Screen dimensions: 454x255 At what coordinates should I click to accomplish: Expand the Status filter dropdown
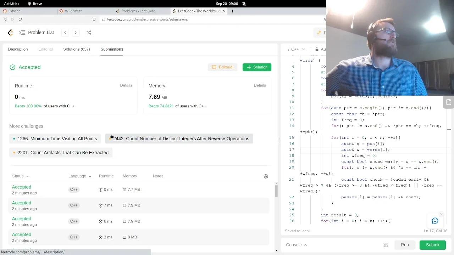point(21,176)
